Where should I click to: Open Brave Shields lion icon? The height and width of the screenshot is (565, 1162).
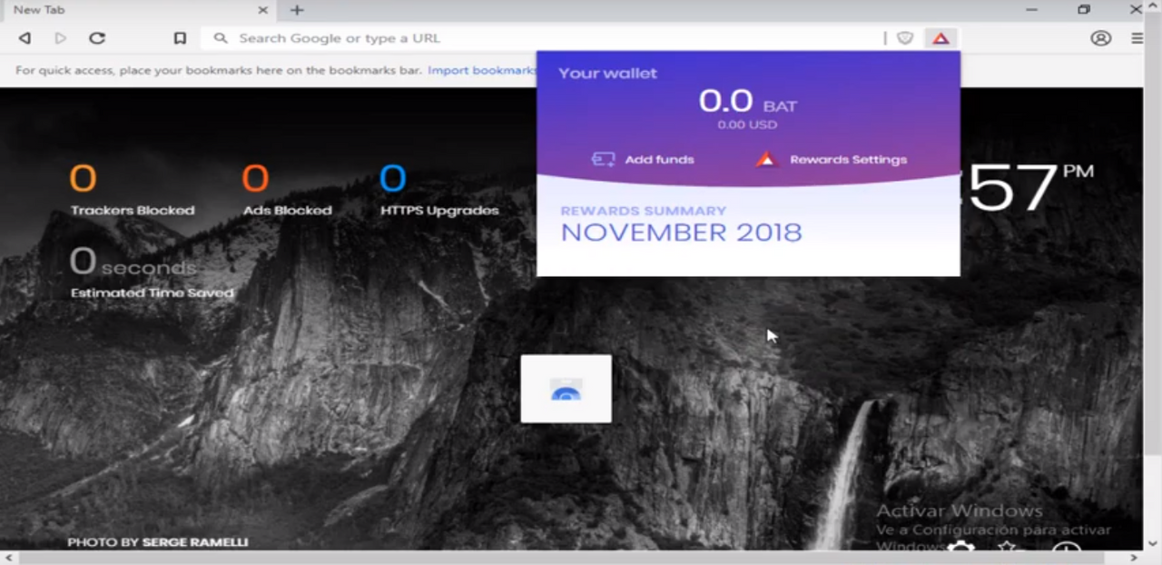905,38
